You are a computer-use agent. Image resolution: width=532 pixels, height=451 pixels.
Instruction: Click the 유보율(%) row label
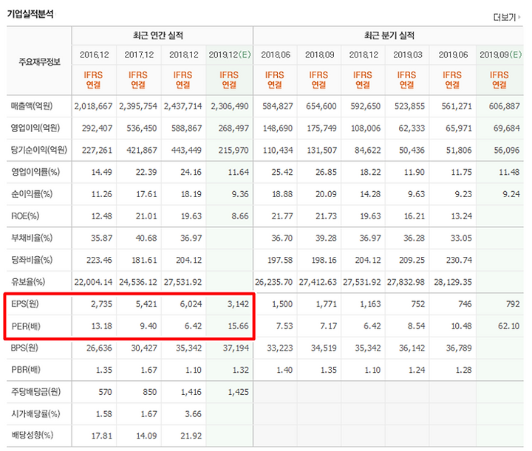pyautogui.click(x=28, y=282)
